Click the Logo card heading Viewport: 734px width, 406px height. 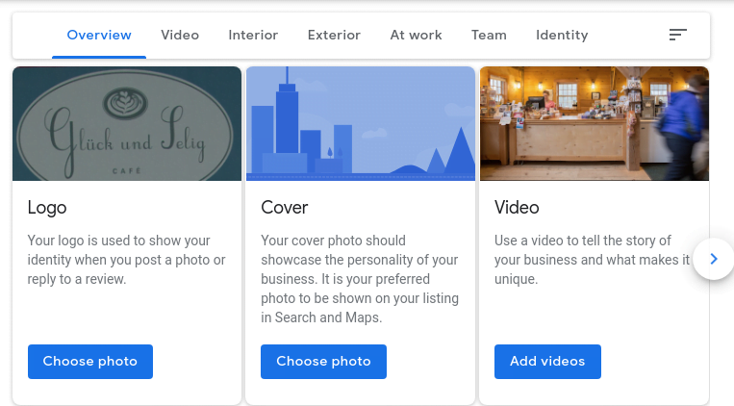click(x=47, y=208)
